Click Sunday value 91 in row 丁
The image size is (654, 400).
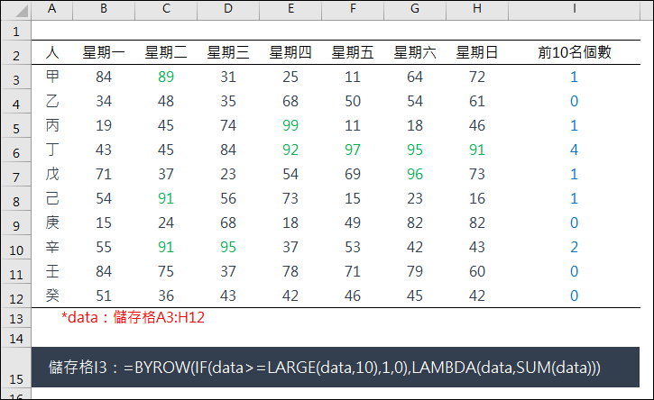[476, 150]
